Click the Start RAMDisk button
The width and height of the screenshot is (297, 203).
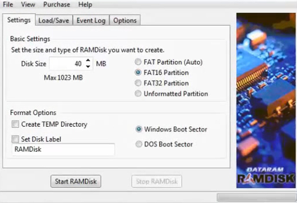(76, 181)
